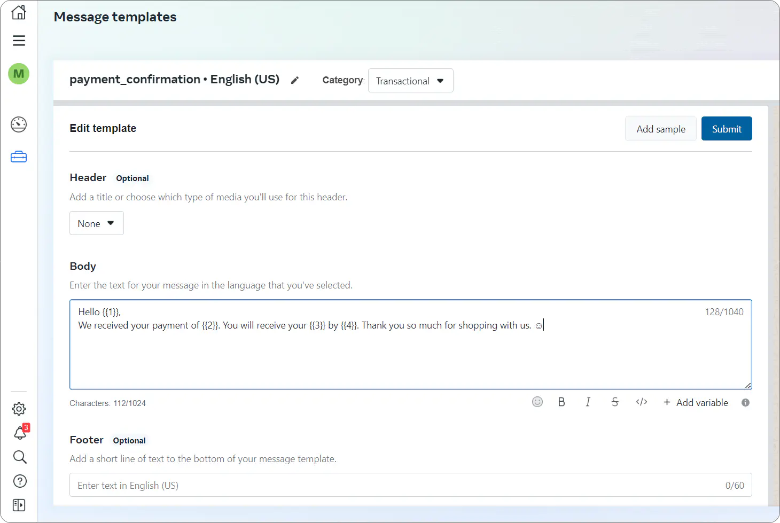780x523 pixels.
Task: Open the help question mark icon
Action: click(x=20, y=481)
